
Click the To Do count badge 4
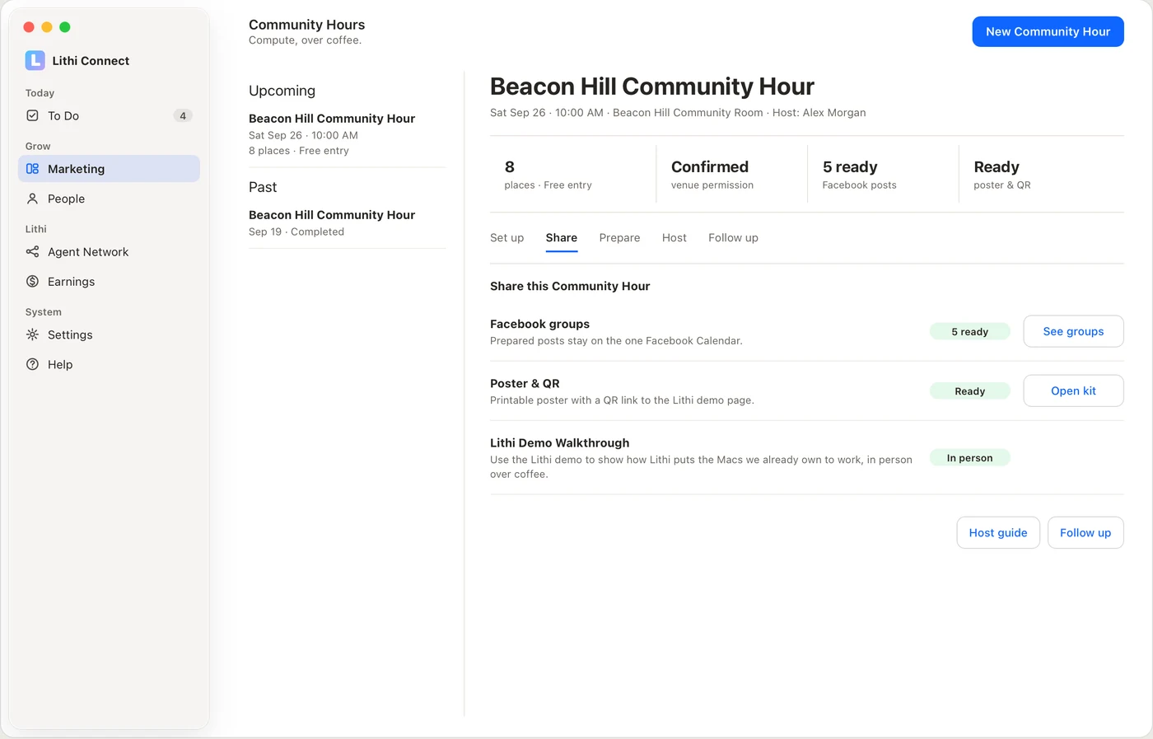183,115
